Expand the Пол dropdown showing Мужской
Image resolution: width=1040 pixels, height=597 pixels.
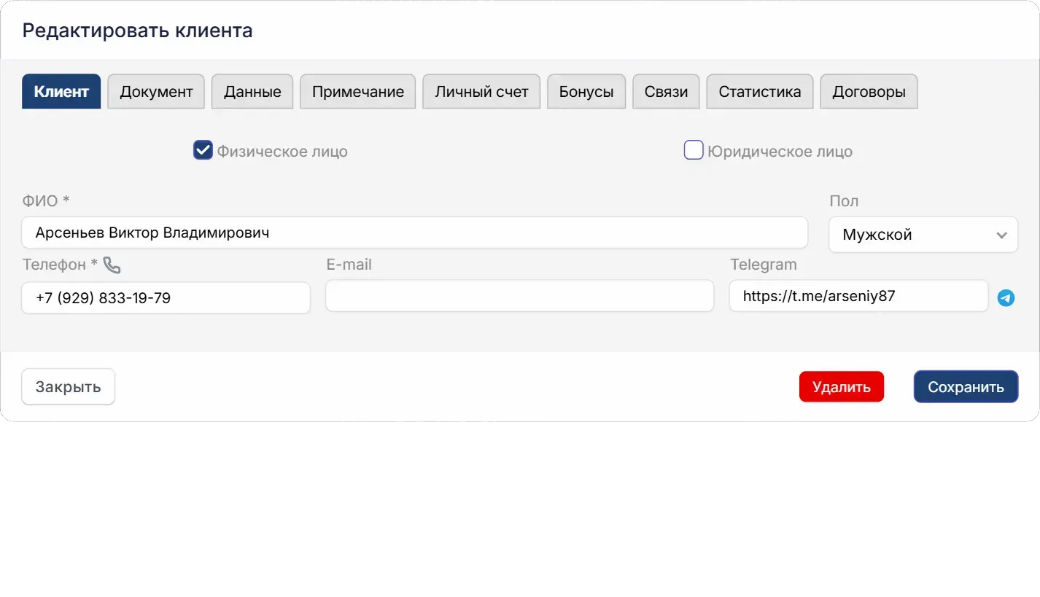click(923, 235)
